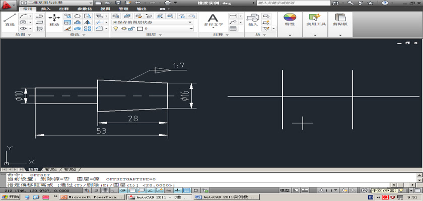The width and height of the screenshot is (423, 201).
Task: Click the Multiline Text (多行文字) tool
Action: [x=213, y=21]
